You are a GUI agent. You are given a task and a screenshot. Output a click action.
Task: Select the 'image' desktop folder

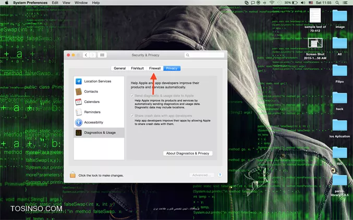click(340, 16)
